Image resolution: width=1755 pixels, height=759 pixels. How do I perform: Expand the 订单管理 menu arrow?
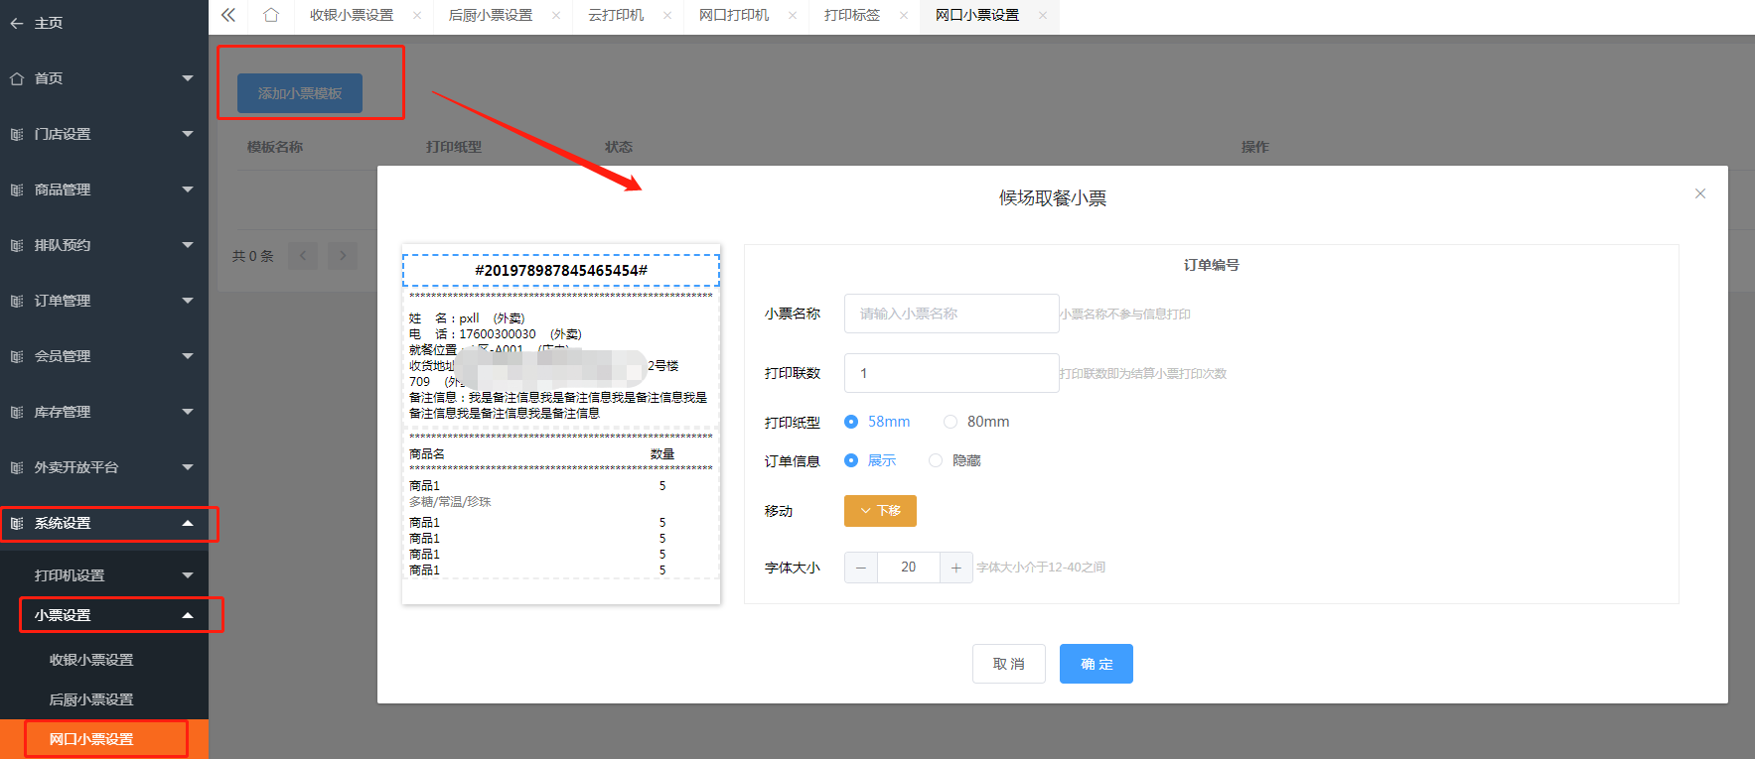click(x=188, y=301)
